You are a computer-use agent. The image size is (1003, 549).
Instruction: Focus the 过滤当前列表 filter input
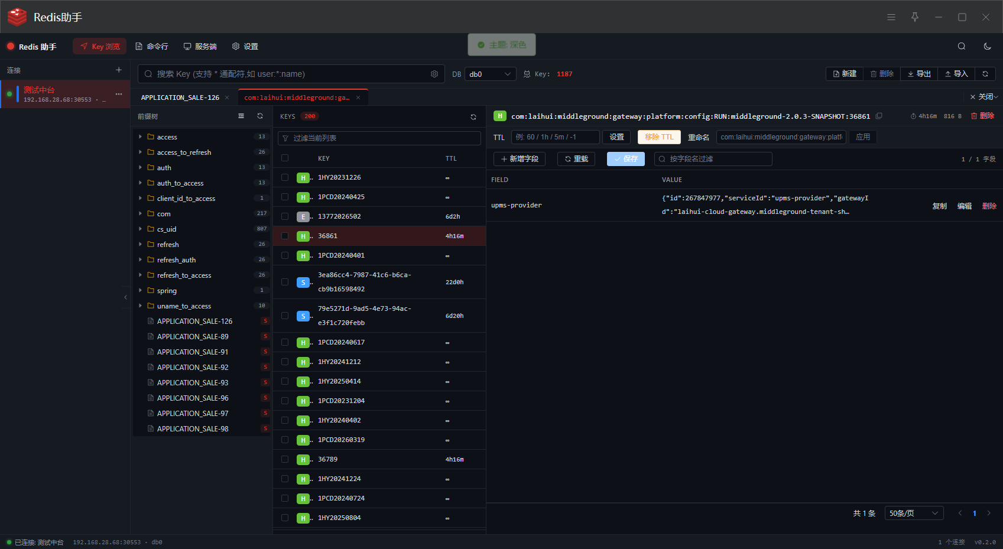click(x=379, y=138)
